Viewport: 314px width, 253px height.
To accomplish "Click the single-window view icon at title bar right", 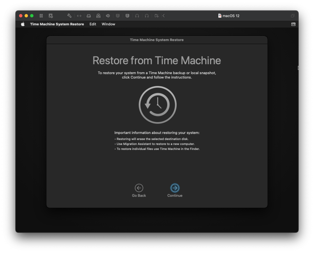I will [293, 16].
